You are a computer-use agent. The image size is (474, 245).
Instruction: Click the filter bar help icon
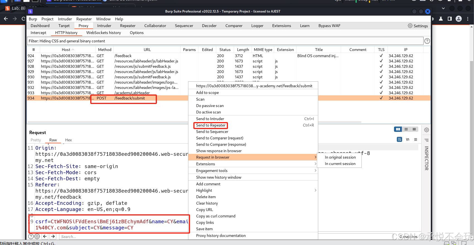pos(427,41)
